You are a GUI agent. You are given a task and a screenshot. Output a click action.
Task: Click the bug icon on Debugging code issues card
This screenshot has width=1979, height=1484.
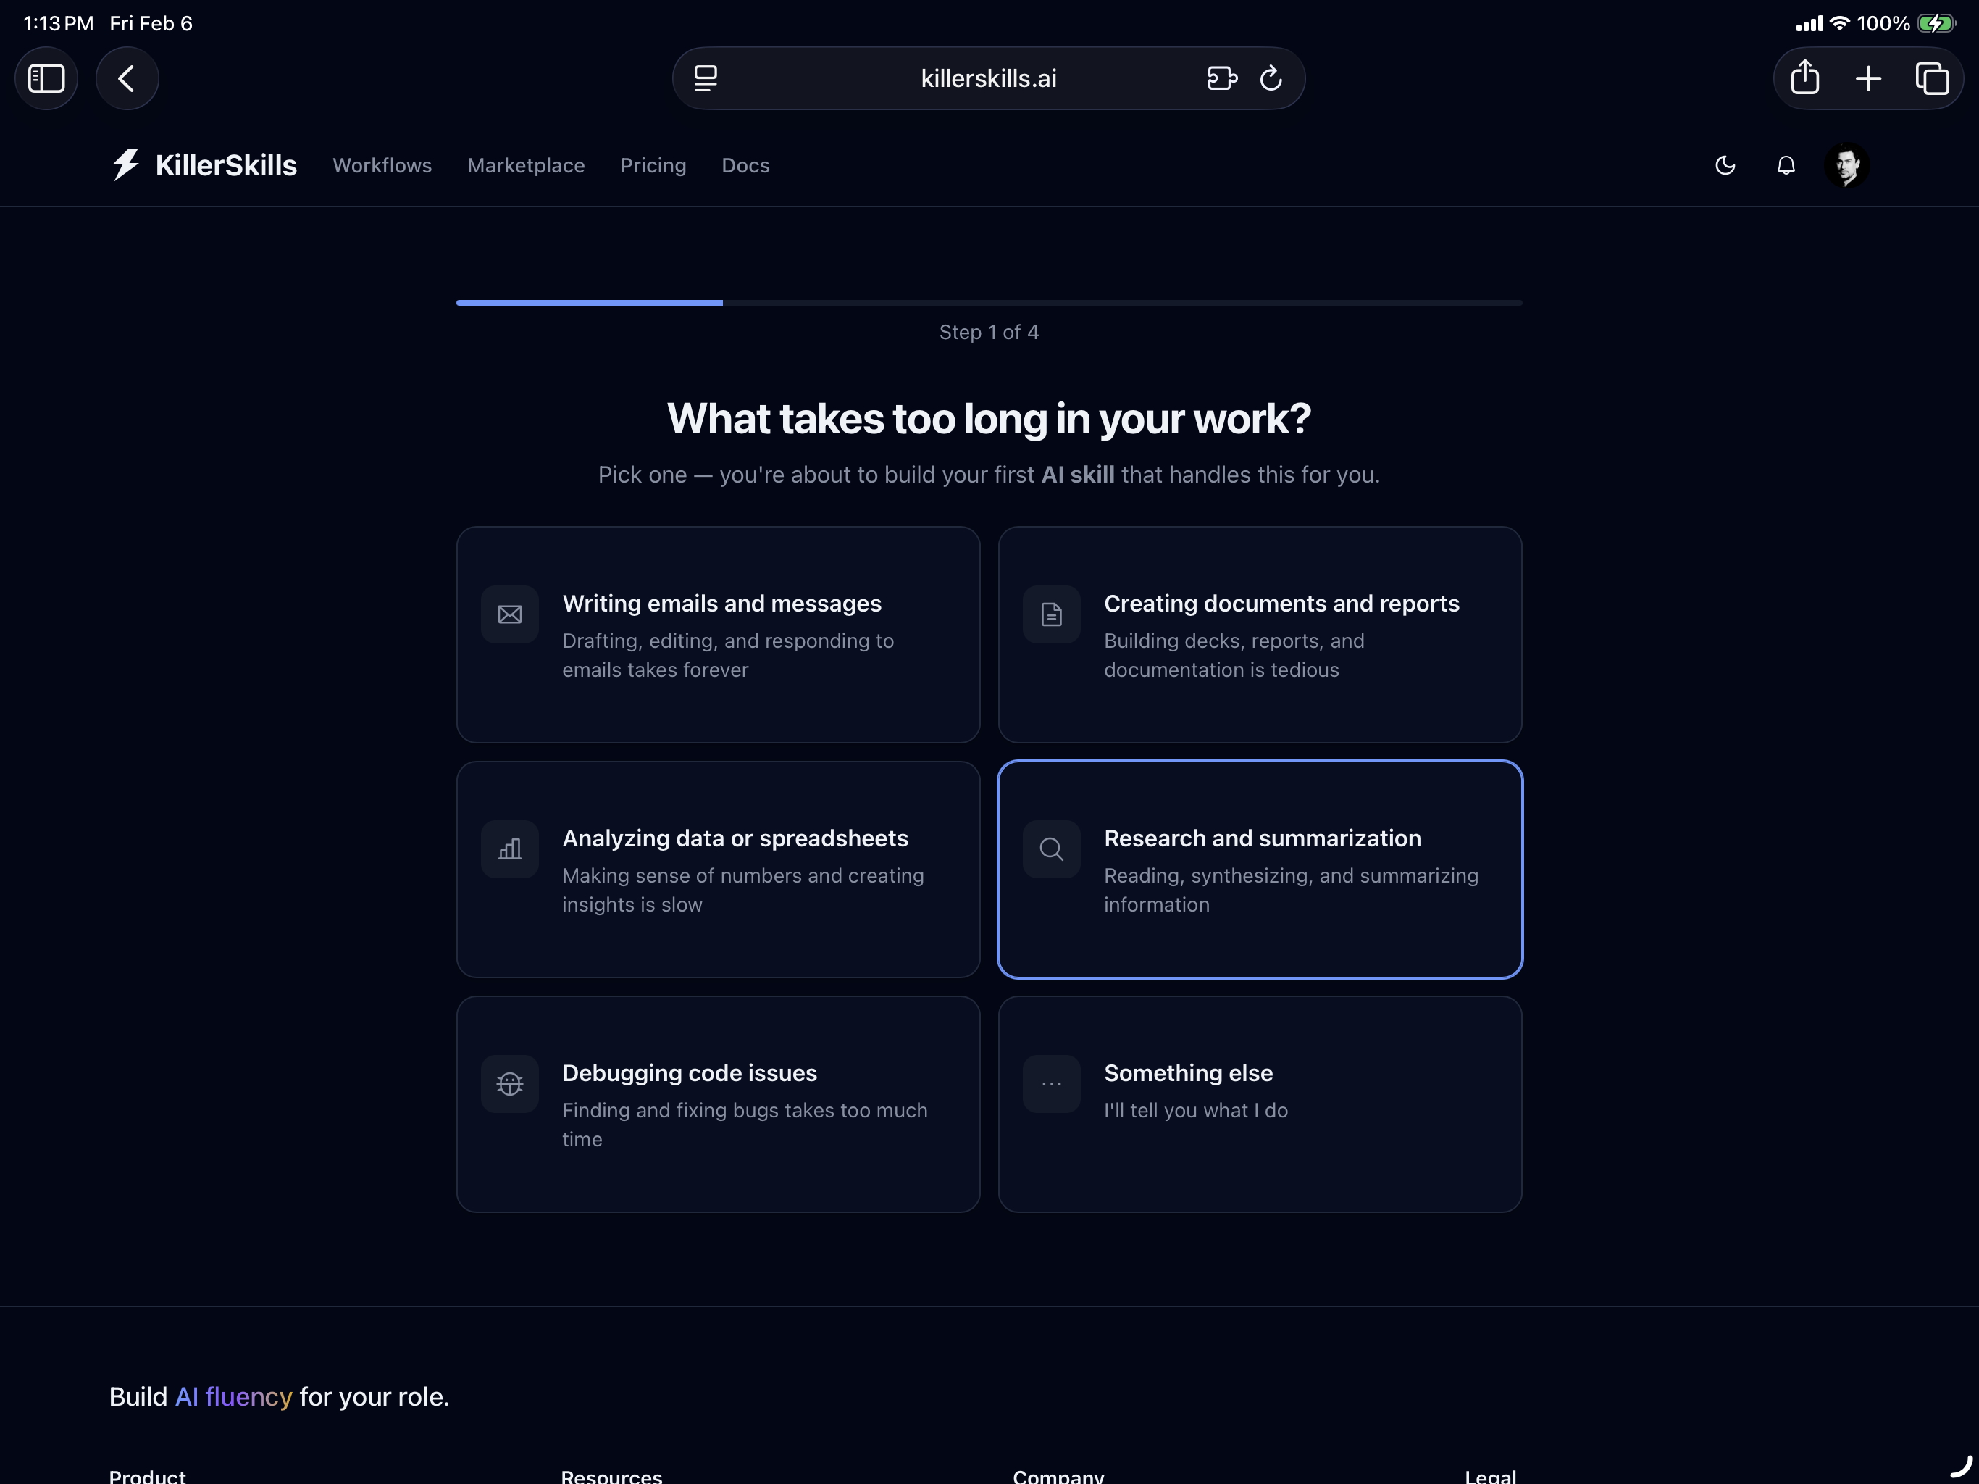pos(509,1084)
